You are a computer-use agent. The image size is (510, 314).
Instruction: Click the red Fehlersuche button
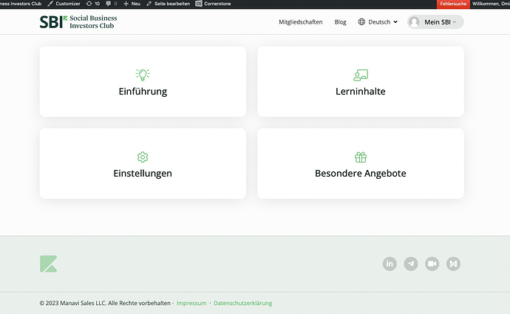click(x=454, y=4)
